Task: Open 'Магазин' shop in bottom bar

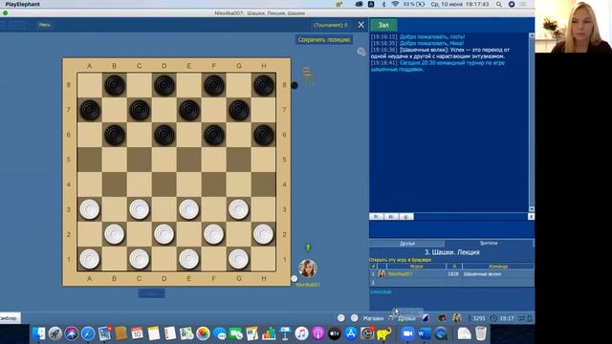Action: (x=373, y=318)
